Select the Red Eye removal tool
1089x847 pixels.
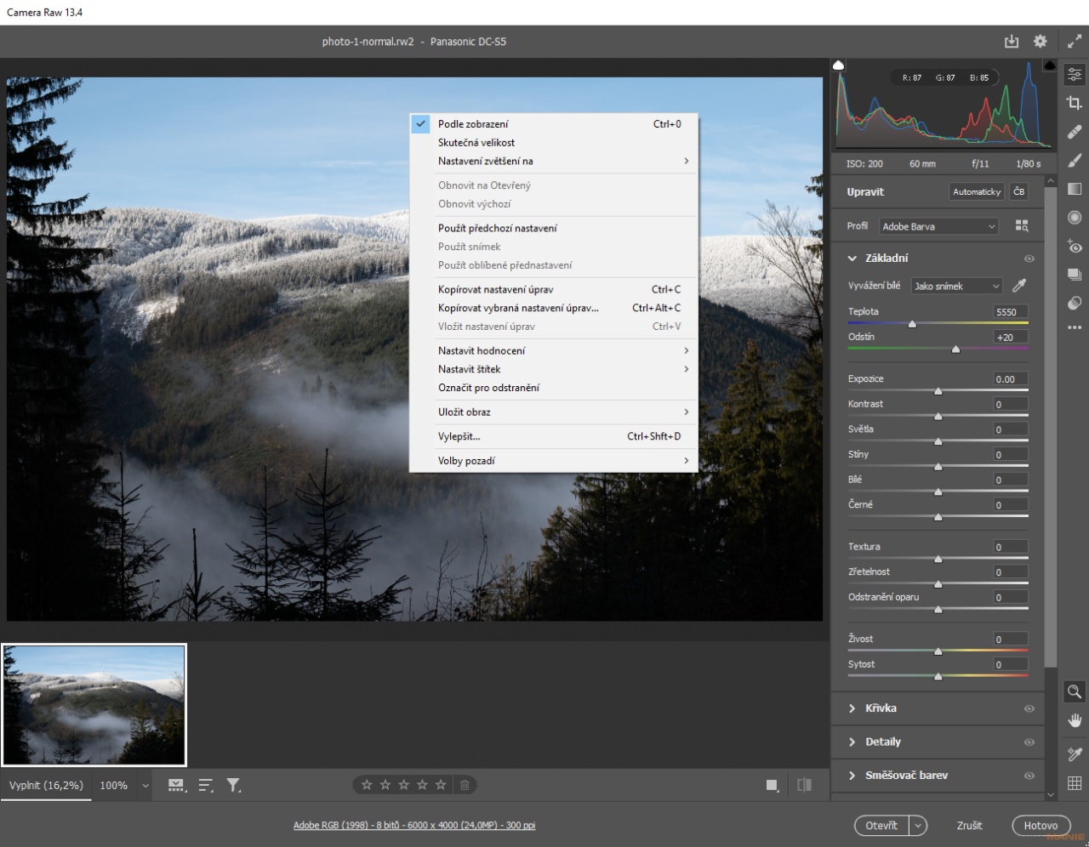(x=1075, y=247)
